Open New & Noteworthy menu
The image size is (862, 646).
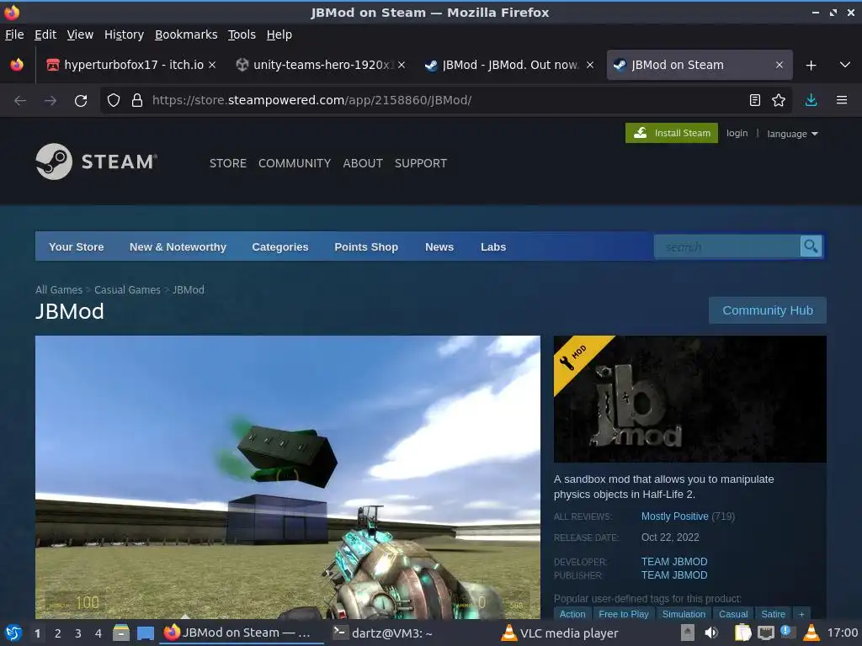point(178,246)
